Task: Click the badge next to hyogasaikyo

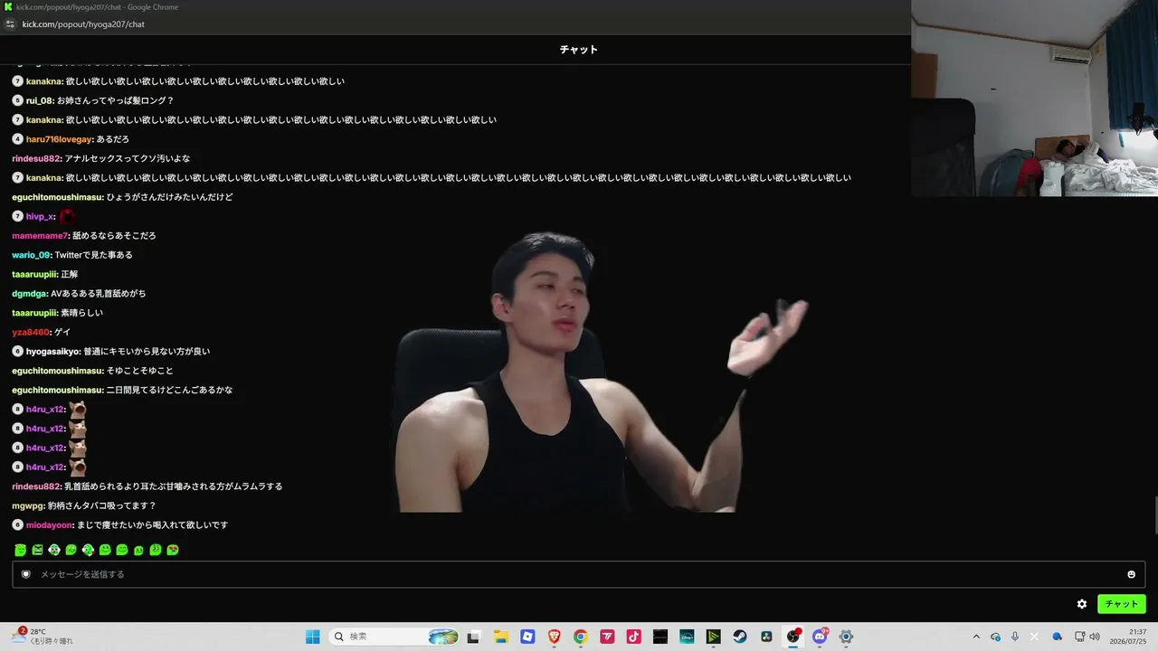Action: [17, 352]
